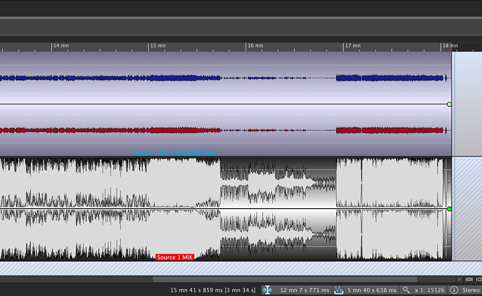
Task: Click the 16 mn mark on time ruler
Action: 255,46
